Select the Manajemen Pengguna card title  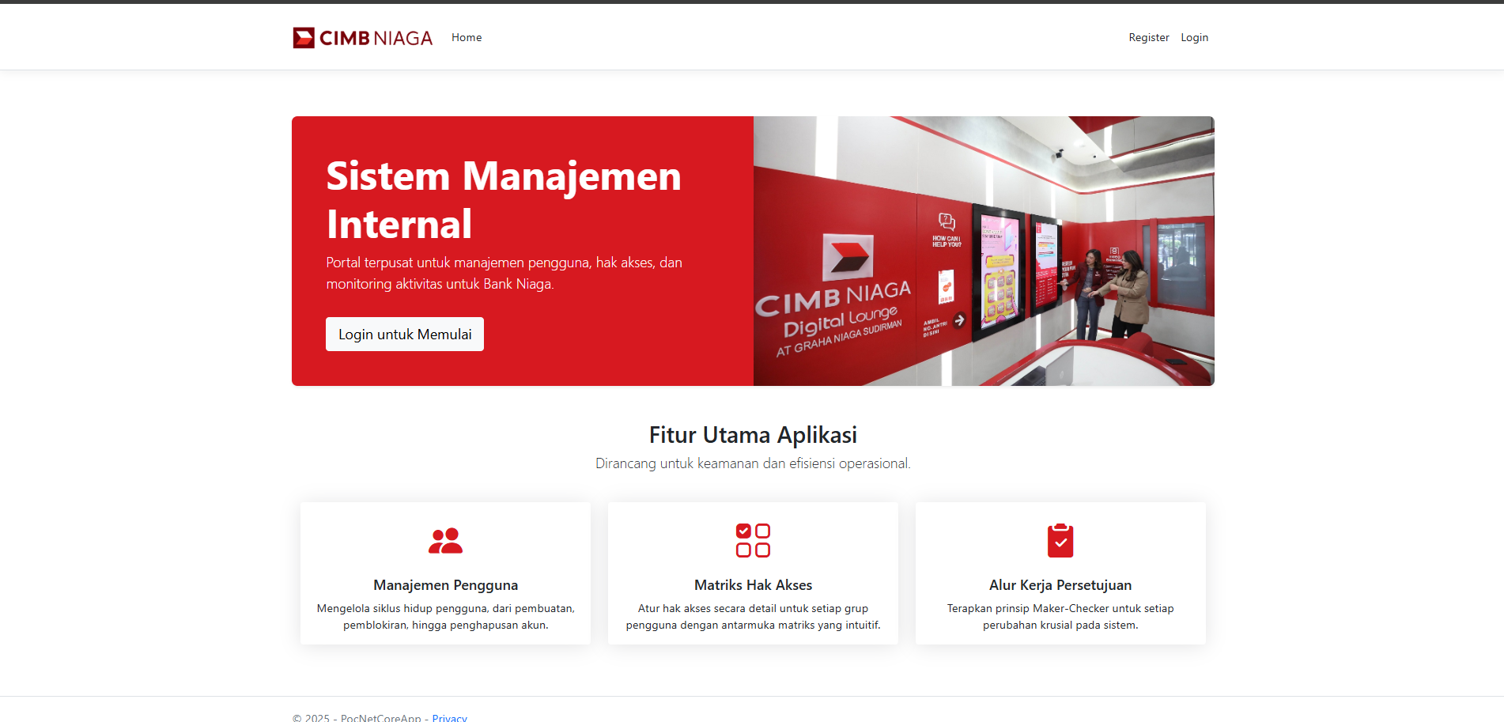coord(445,585)
